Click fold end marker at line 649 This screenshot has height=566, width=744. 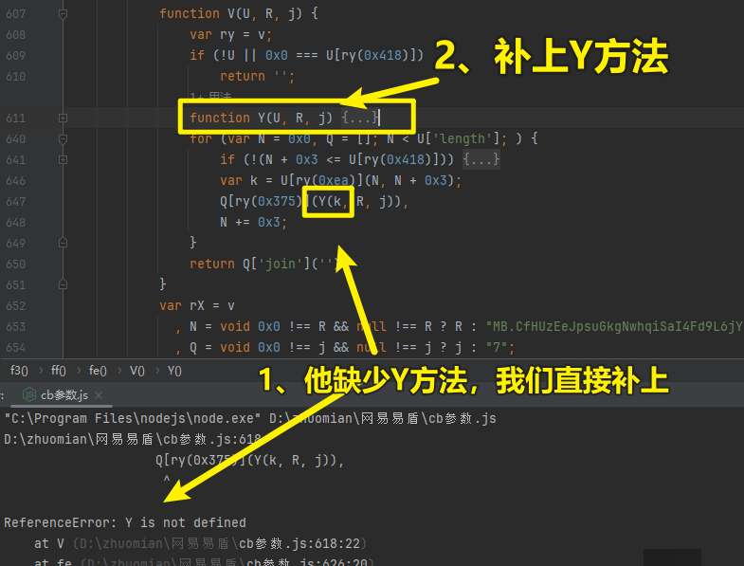pyautogui.click(x=64, y=243)
